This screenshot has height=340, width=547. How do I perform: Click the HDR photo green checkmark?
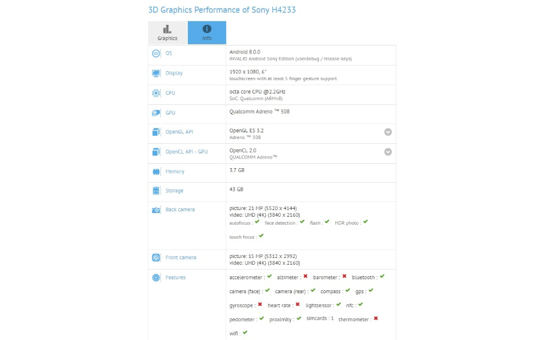(366, 222)
